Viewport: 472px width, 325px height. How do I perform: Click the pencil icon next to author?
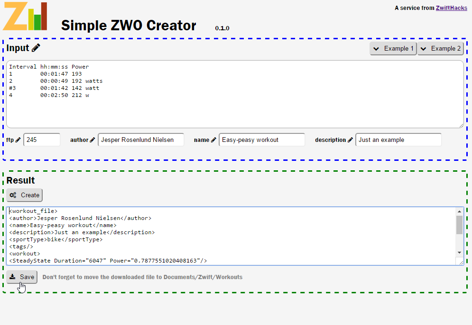pyautogui.click(x=93, y=140)
